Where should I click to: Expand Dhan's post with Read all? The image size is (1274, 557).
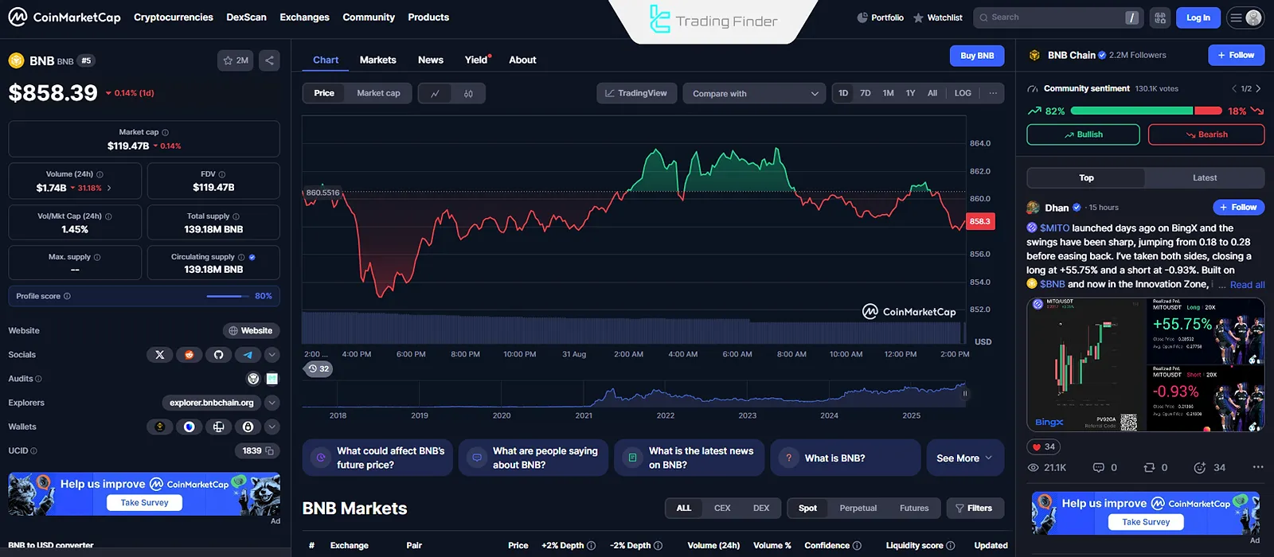click(1247, 285)
